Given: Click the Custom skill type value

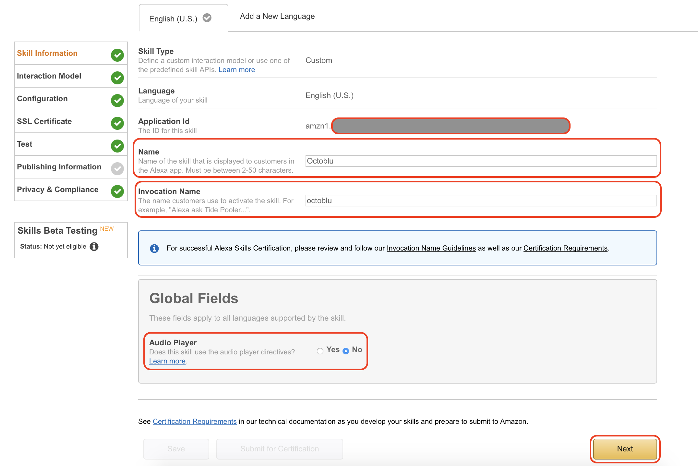Looking at the screenshot, I should click(319, 61).
